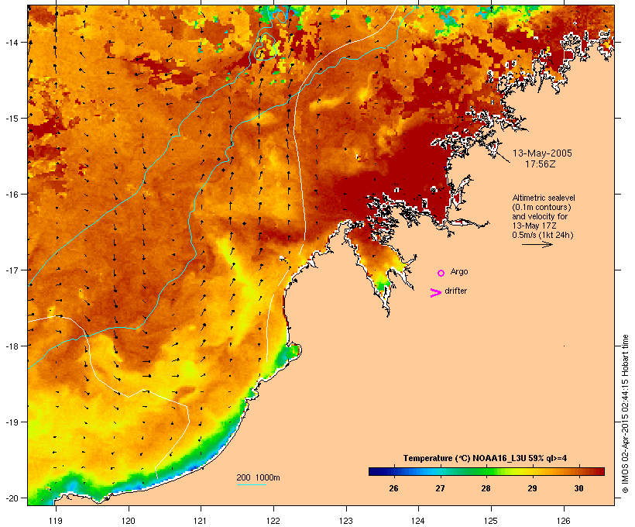Image resolution: width=635 pixels, height=527 pixels.
Task: Click the longitude axis label 124
Action: point(418,521)
